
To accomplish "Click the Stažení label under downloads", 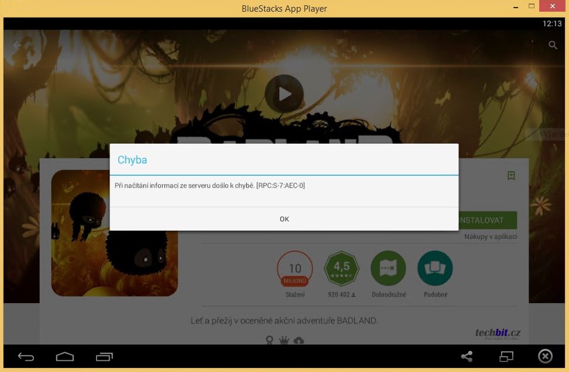I will (295, 294).
